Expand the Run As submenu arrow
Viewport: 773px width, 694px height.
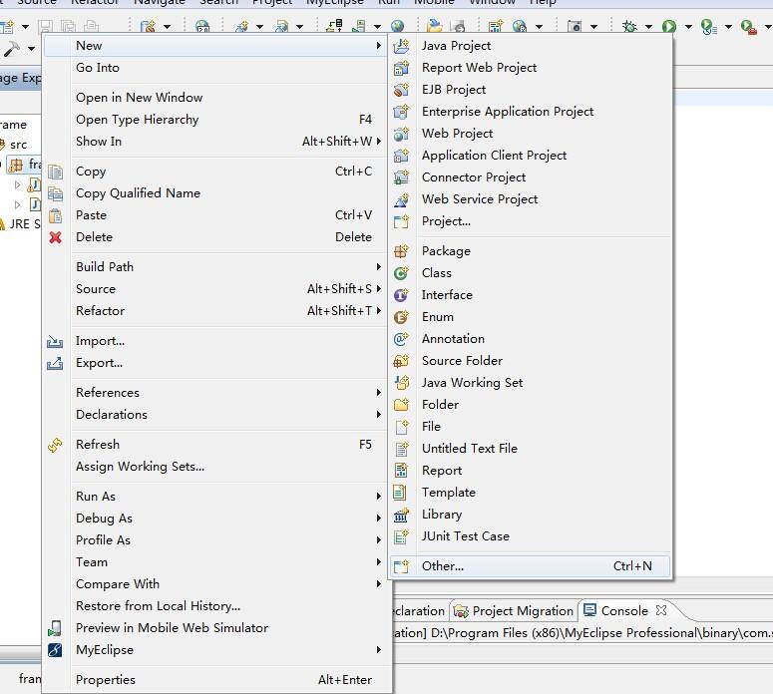379,496
